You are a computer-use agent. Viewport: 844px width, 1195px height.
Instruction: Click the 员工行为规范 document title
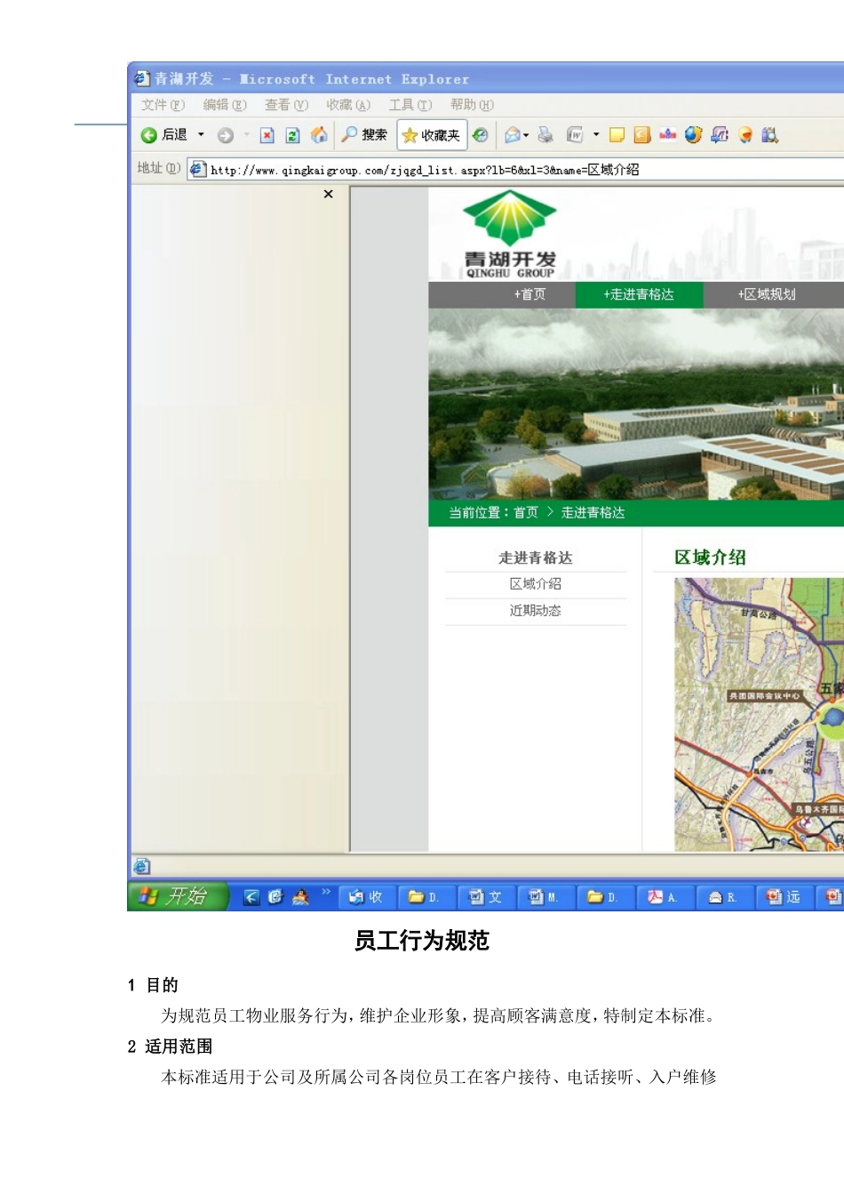click(x=422, y=941)
